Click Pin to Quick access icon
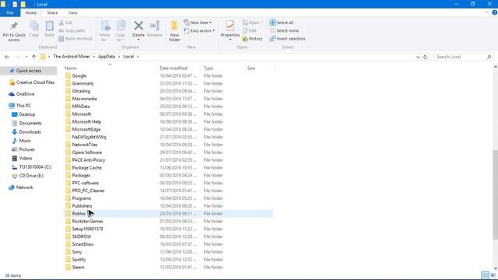Screen dimensions: 498x280 [14, 26]
